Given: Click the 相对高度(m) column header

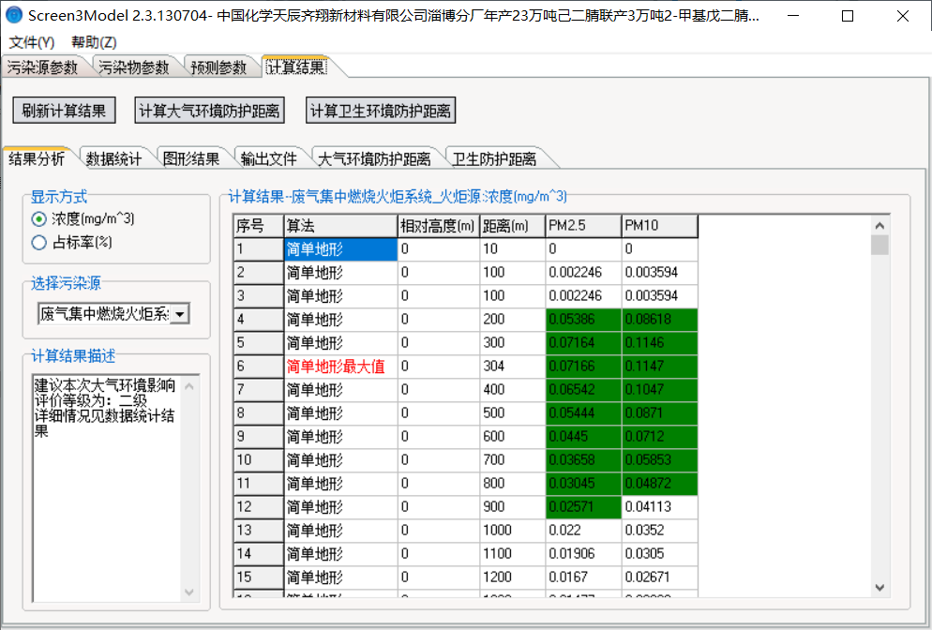Looking at the screenshot, I should 439,226.
